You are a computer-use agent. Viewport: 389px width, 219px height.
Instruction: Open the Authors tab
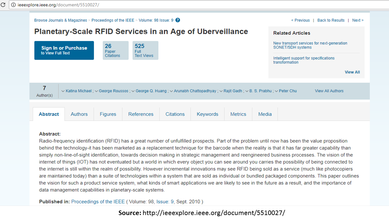click(x=79, y=114)
